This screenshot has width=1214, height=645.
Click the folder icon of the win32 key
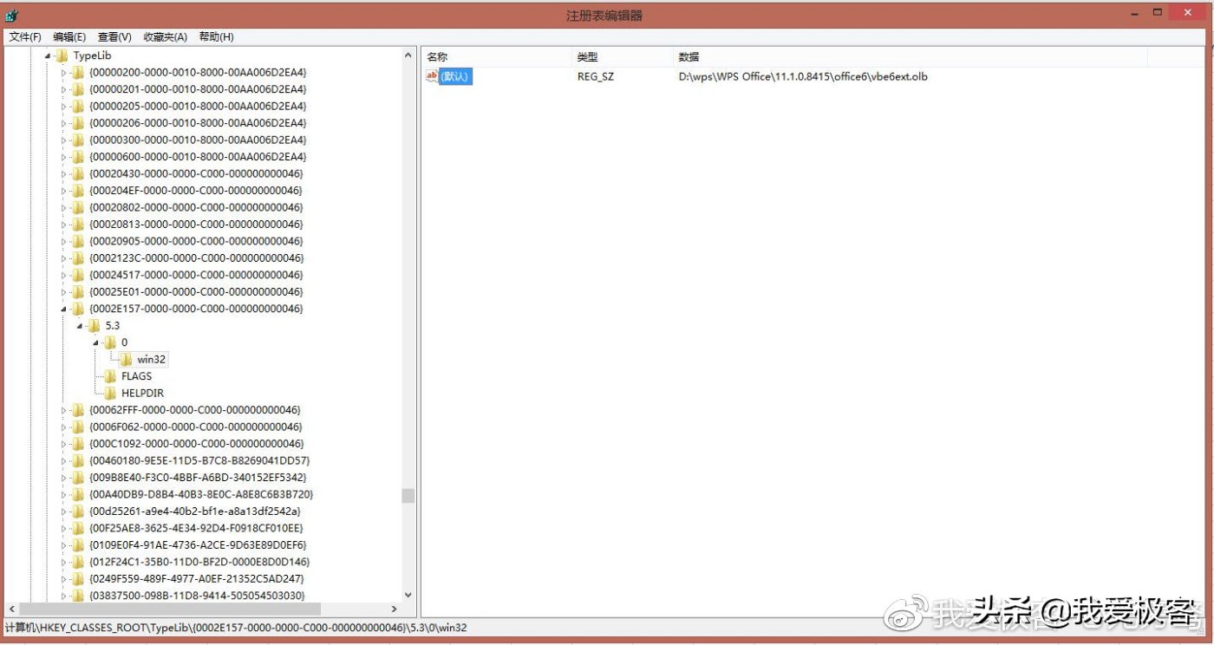click(126, 360)
